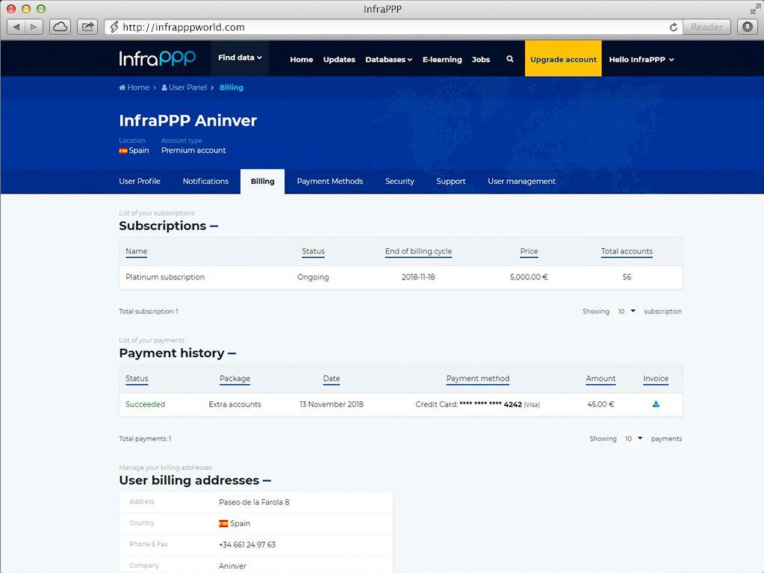Change payments shown per page dropdown
Viewport: 764px width, 573px height.
point(633,439)
